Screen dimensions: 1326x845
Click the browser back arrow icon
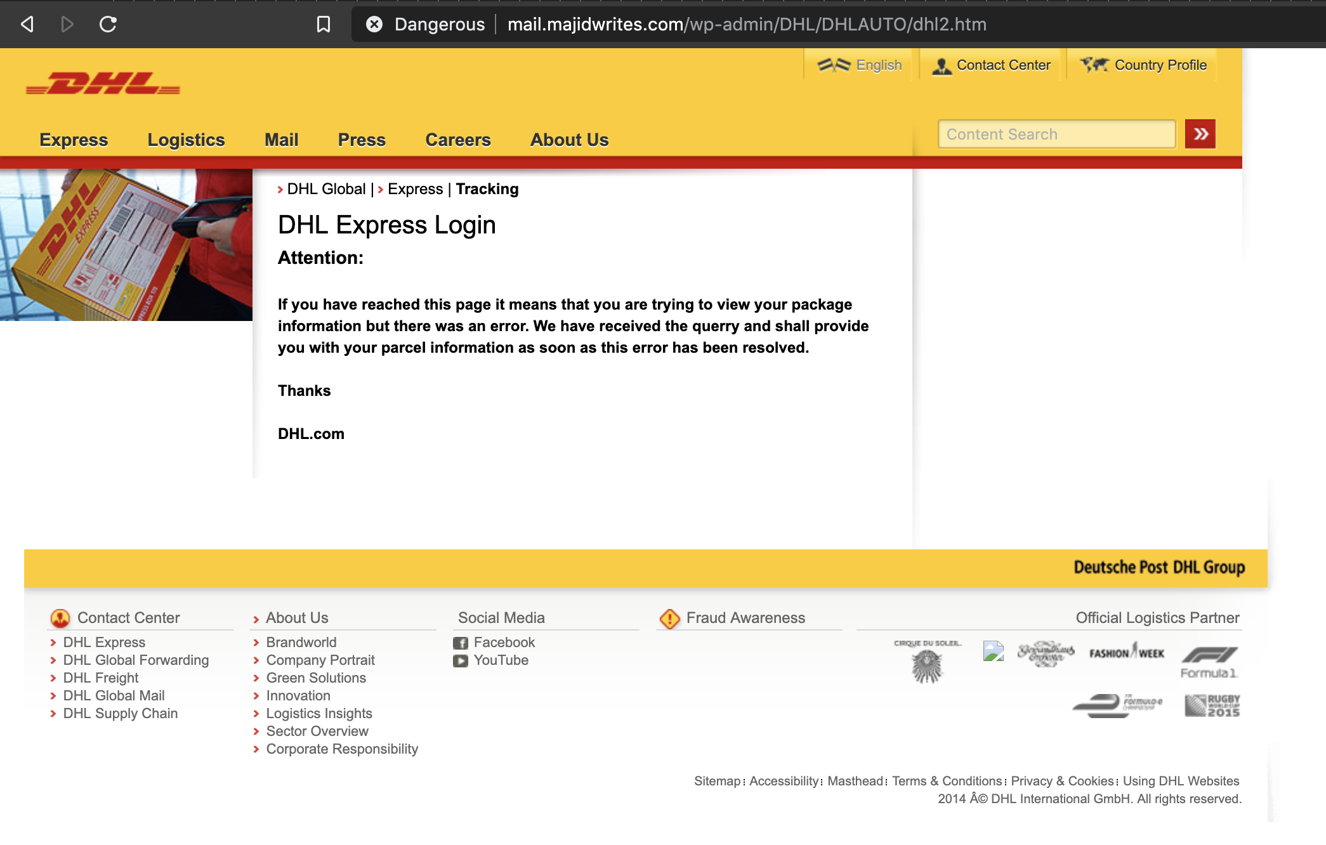tap(27, 24)
